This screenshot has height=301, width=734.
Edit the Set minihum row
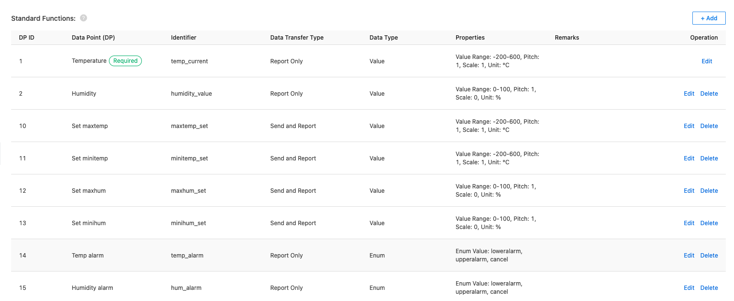pyautogui.click(x=689, y=223)
